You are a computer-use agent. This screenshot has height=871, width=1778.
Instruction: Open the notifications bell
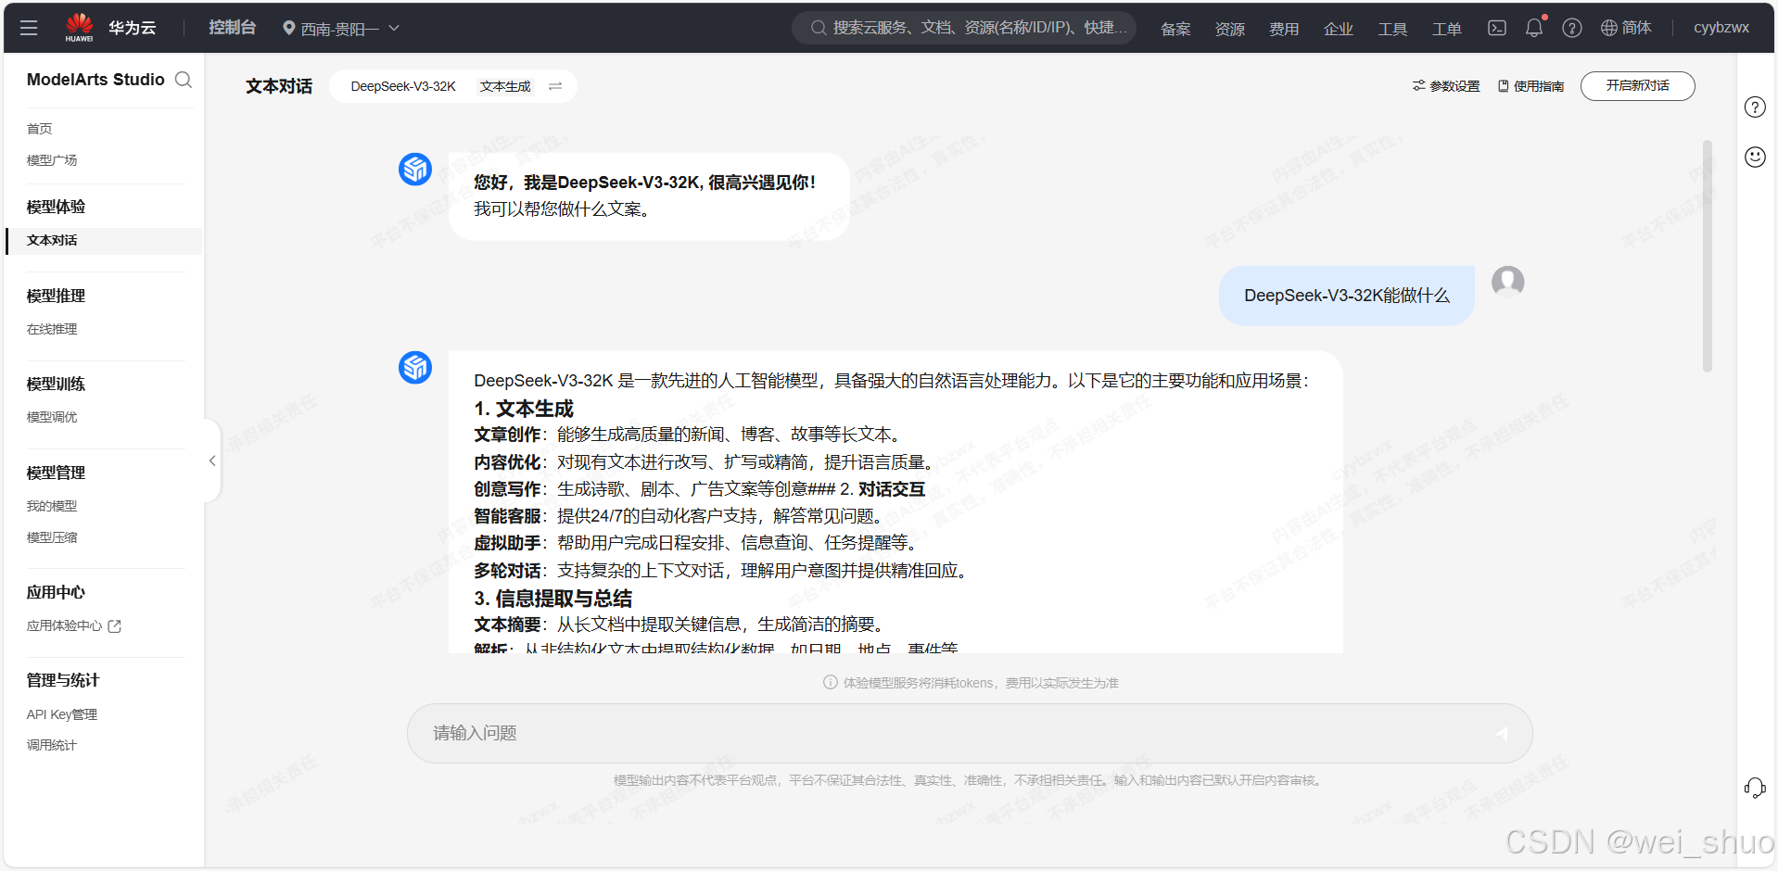1534,28
